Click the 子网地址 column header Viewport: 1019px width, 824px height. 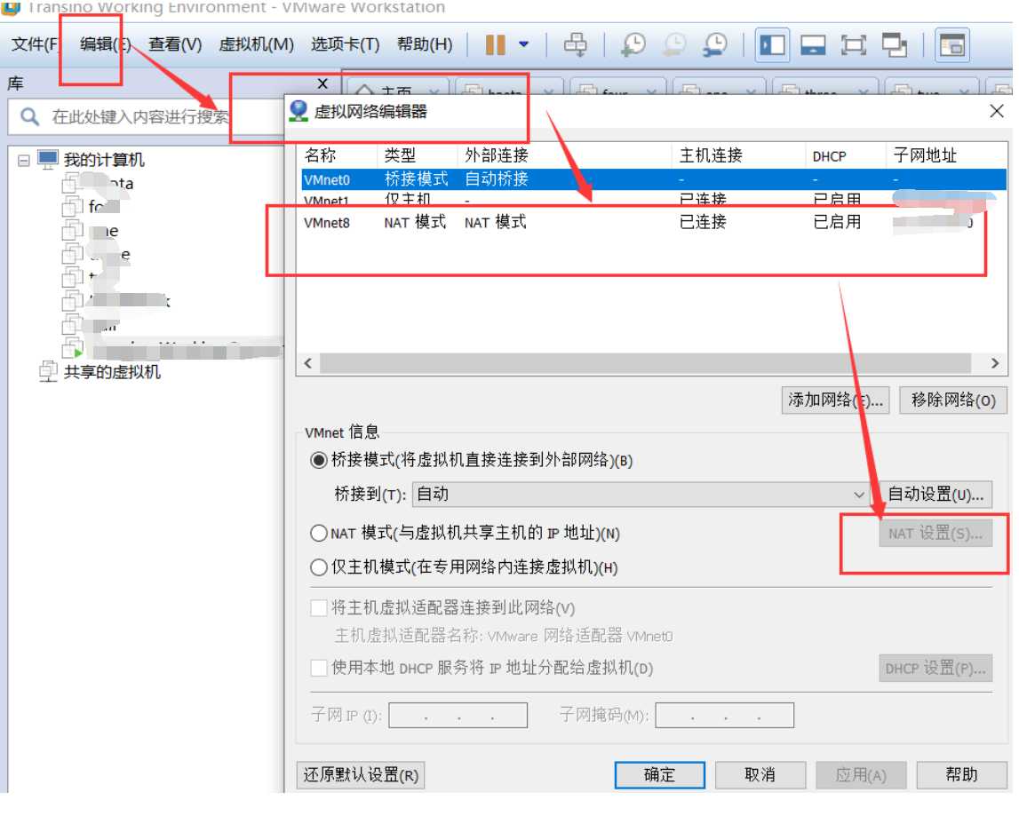click(x=945, y=155)
